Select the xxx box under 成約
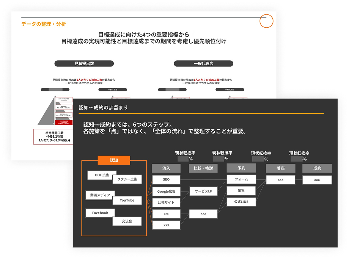The image size is (349, 259). pyautogui.click(x=317, y=180)
